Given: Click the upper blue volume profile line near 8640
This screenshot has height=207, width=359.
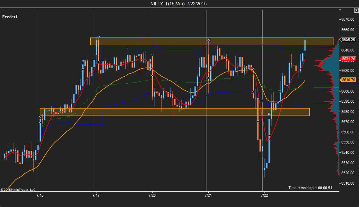Looking at the screenshot, I should point(326,48).
